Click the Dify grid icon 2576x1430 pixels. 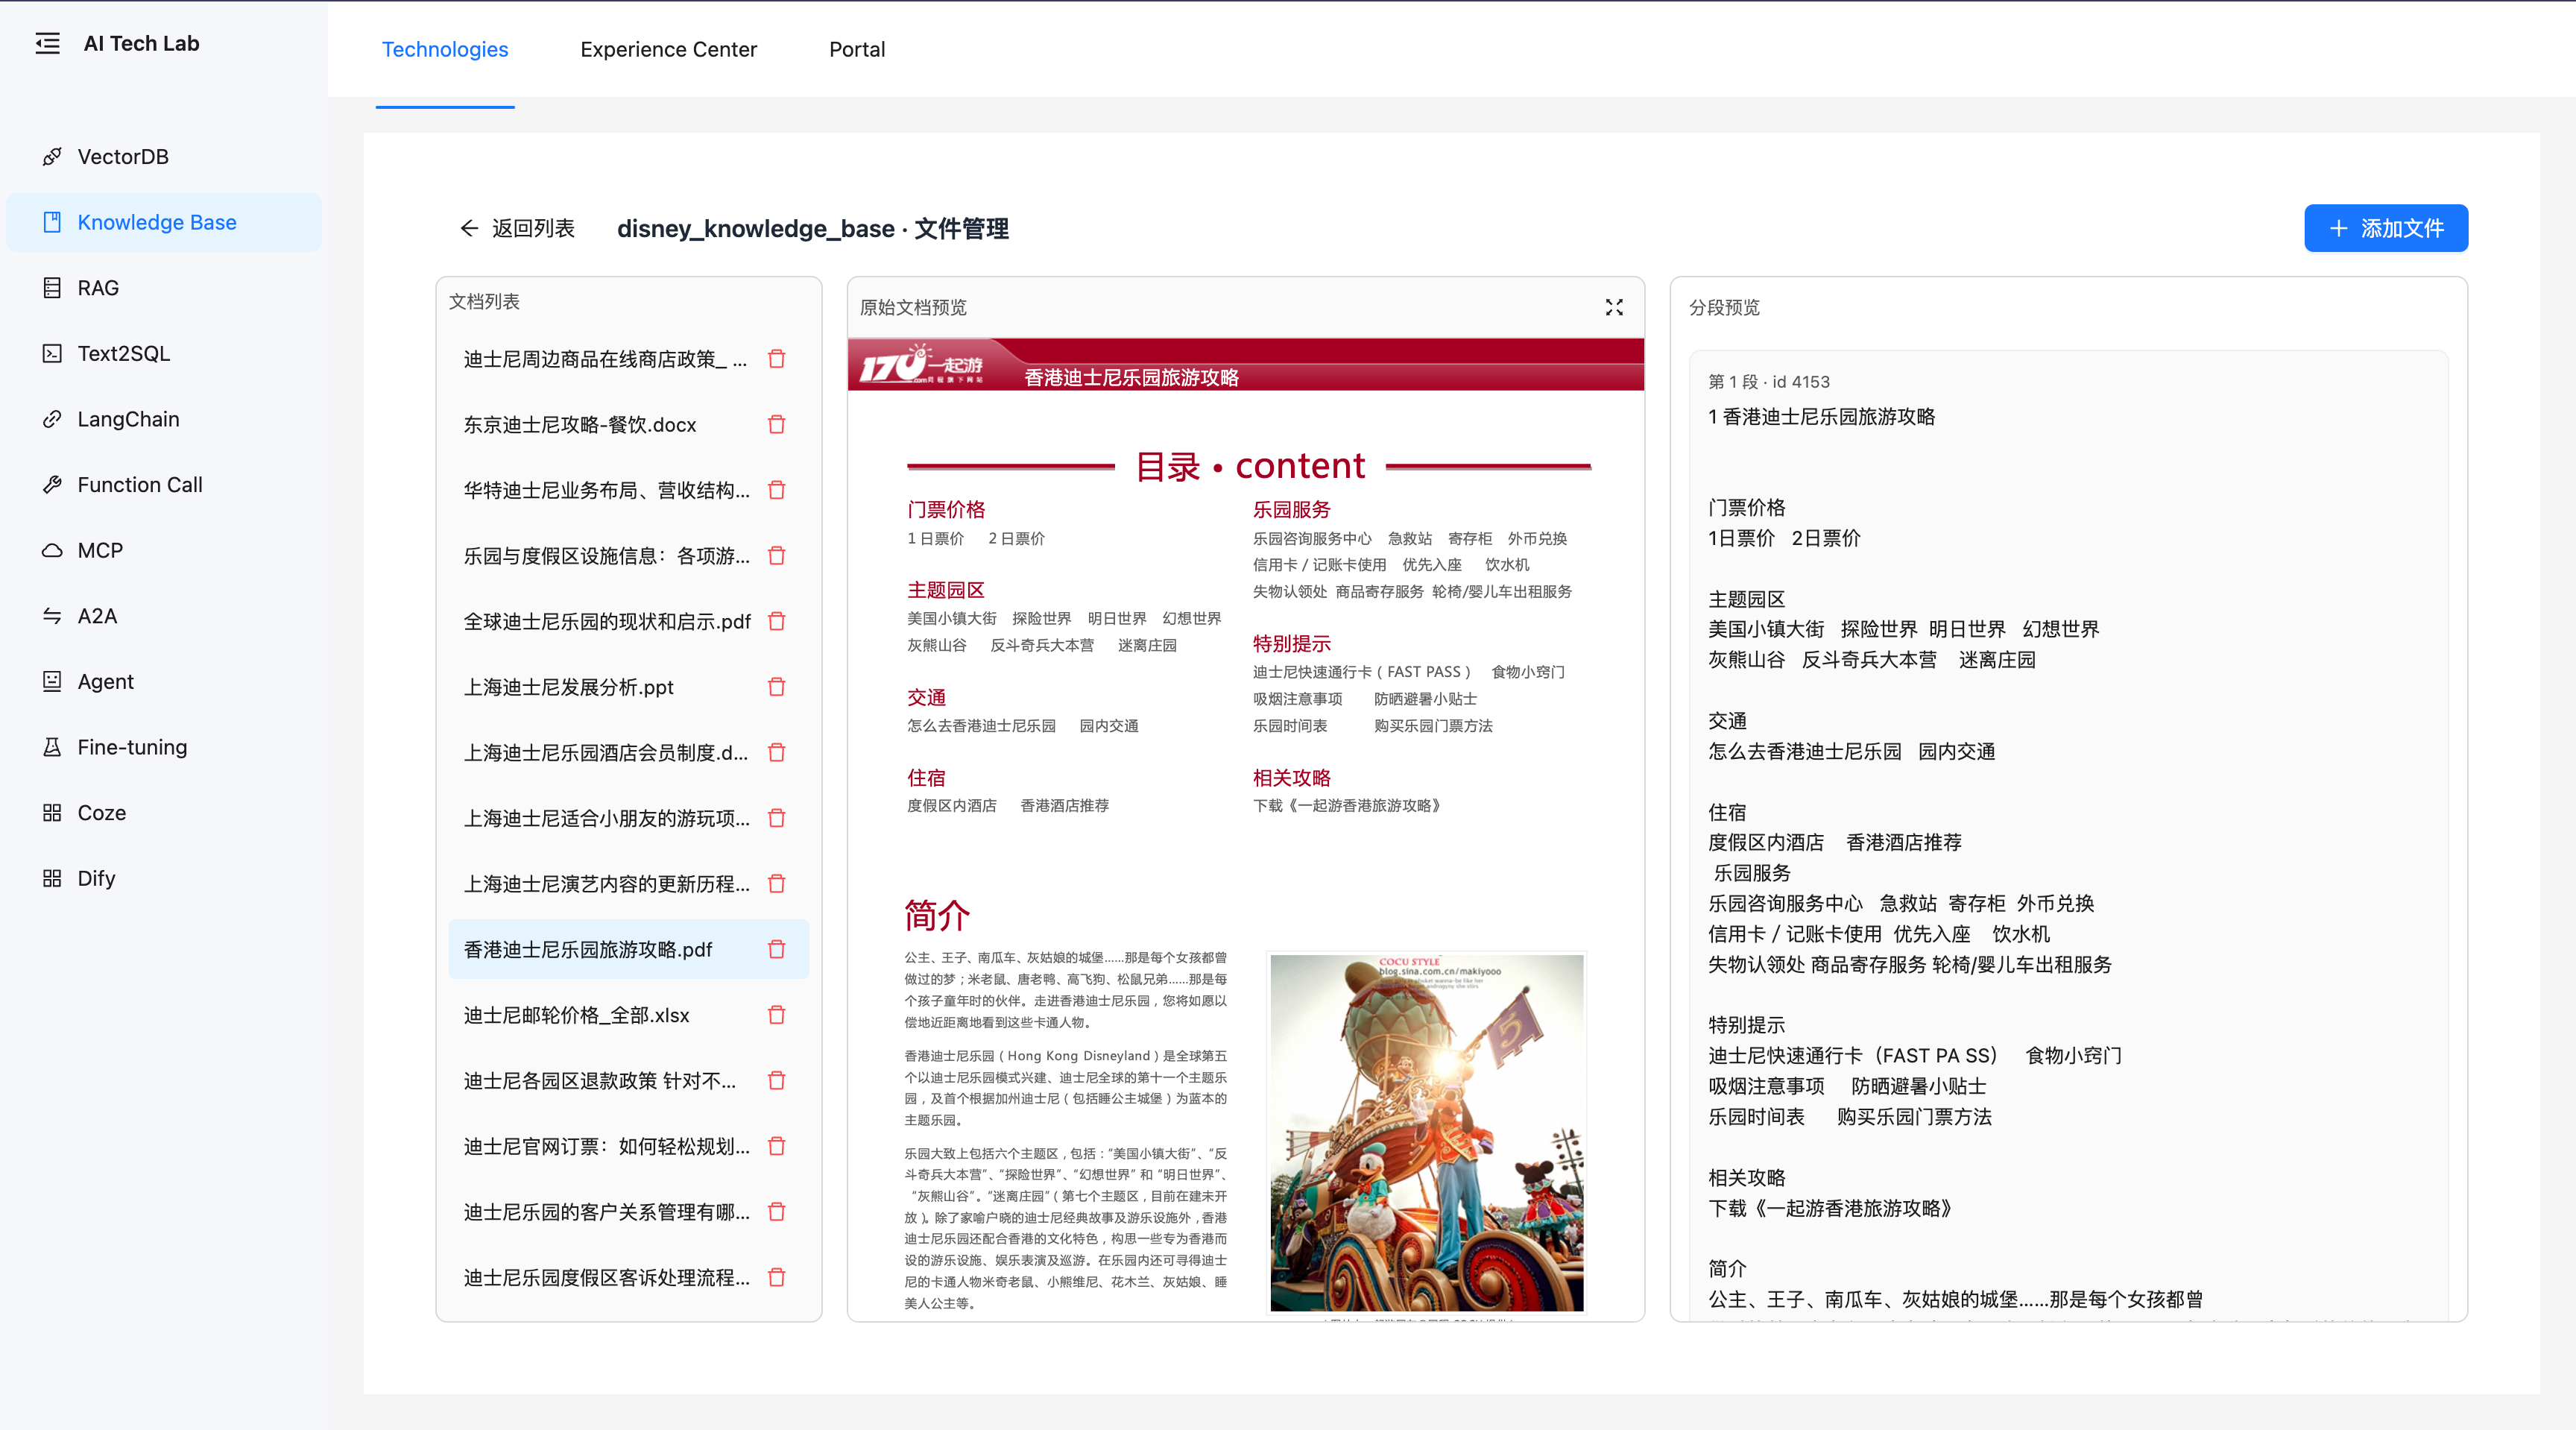coord(52,878)
